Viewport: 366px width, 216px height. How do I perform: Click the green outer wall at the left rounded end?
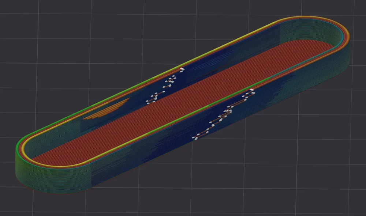click(22, 168)
